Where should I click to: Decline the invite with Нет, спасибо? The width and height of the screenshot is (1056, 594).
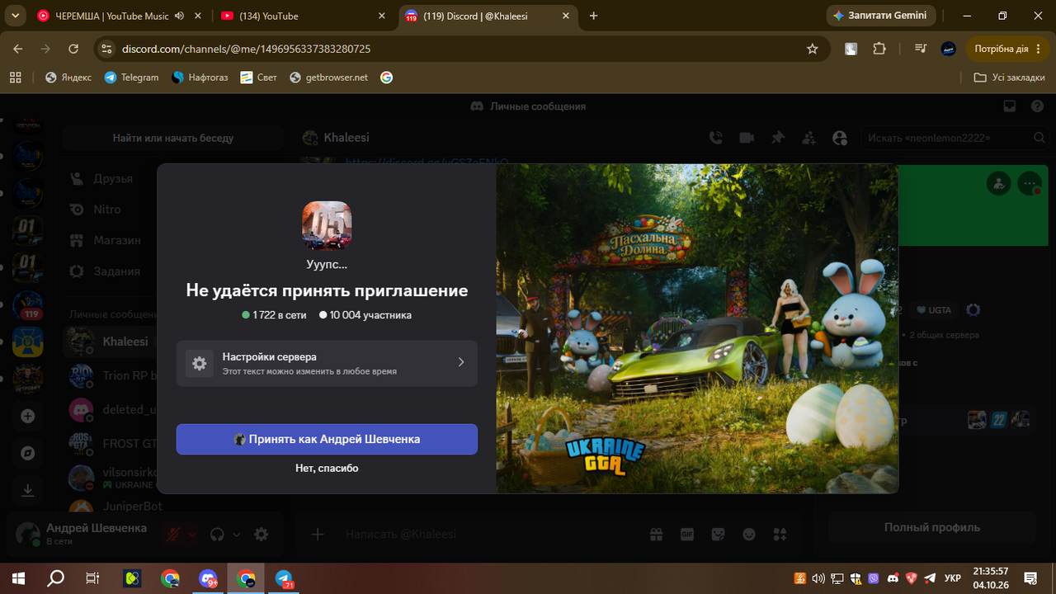point(327,468)
